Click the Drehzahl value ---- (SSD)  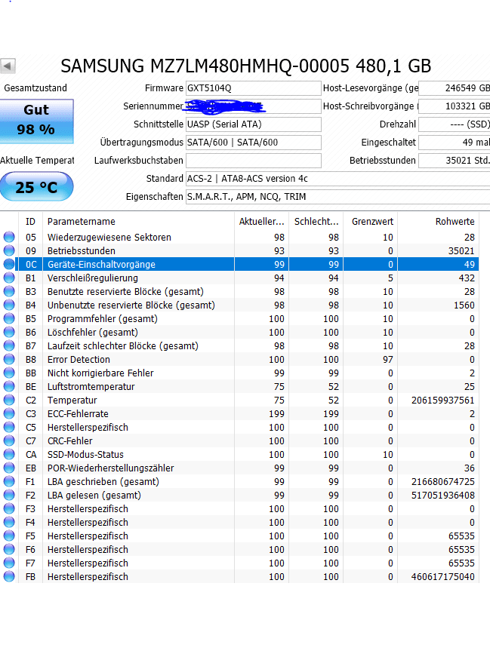(x=454, y=124)
